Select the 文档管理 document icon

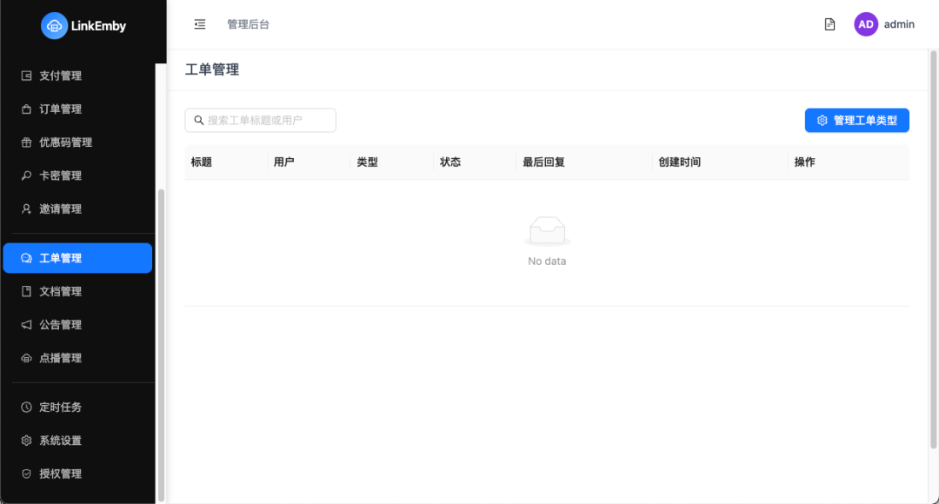[27, 290]
